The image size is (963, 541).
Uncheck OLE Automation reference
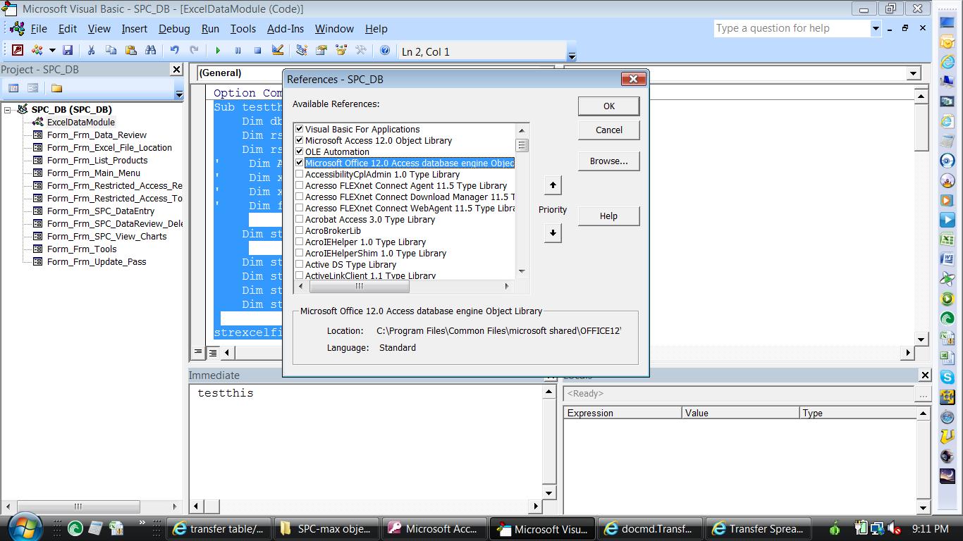coord(300,151)
